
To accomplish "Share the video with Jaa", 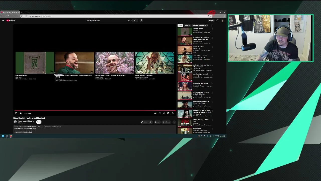I will (157, 122).
